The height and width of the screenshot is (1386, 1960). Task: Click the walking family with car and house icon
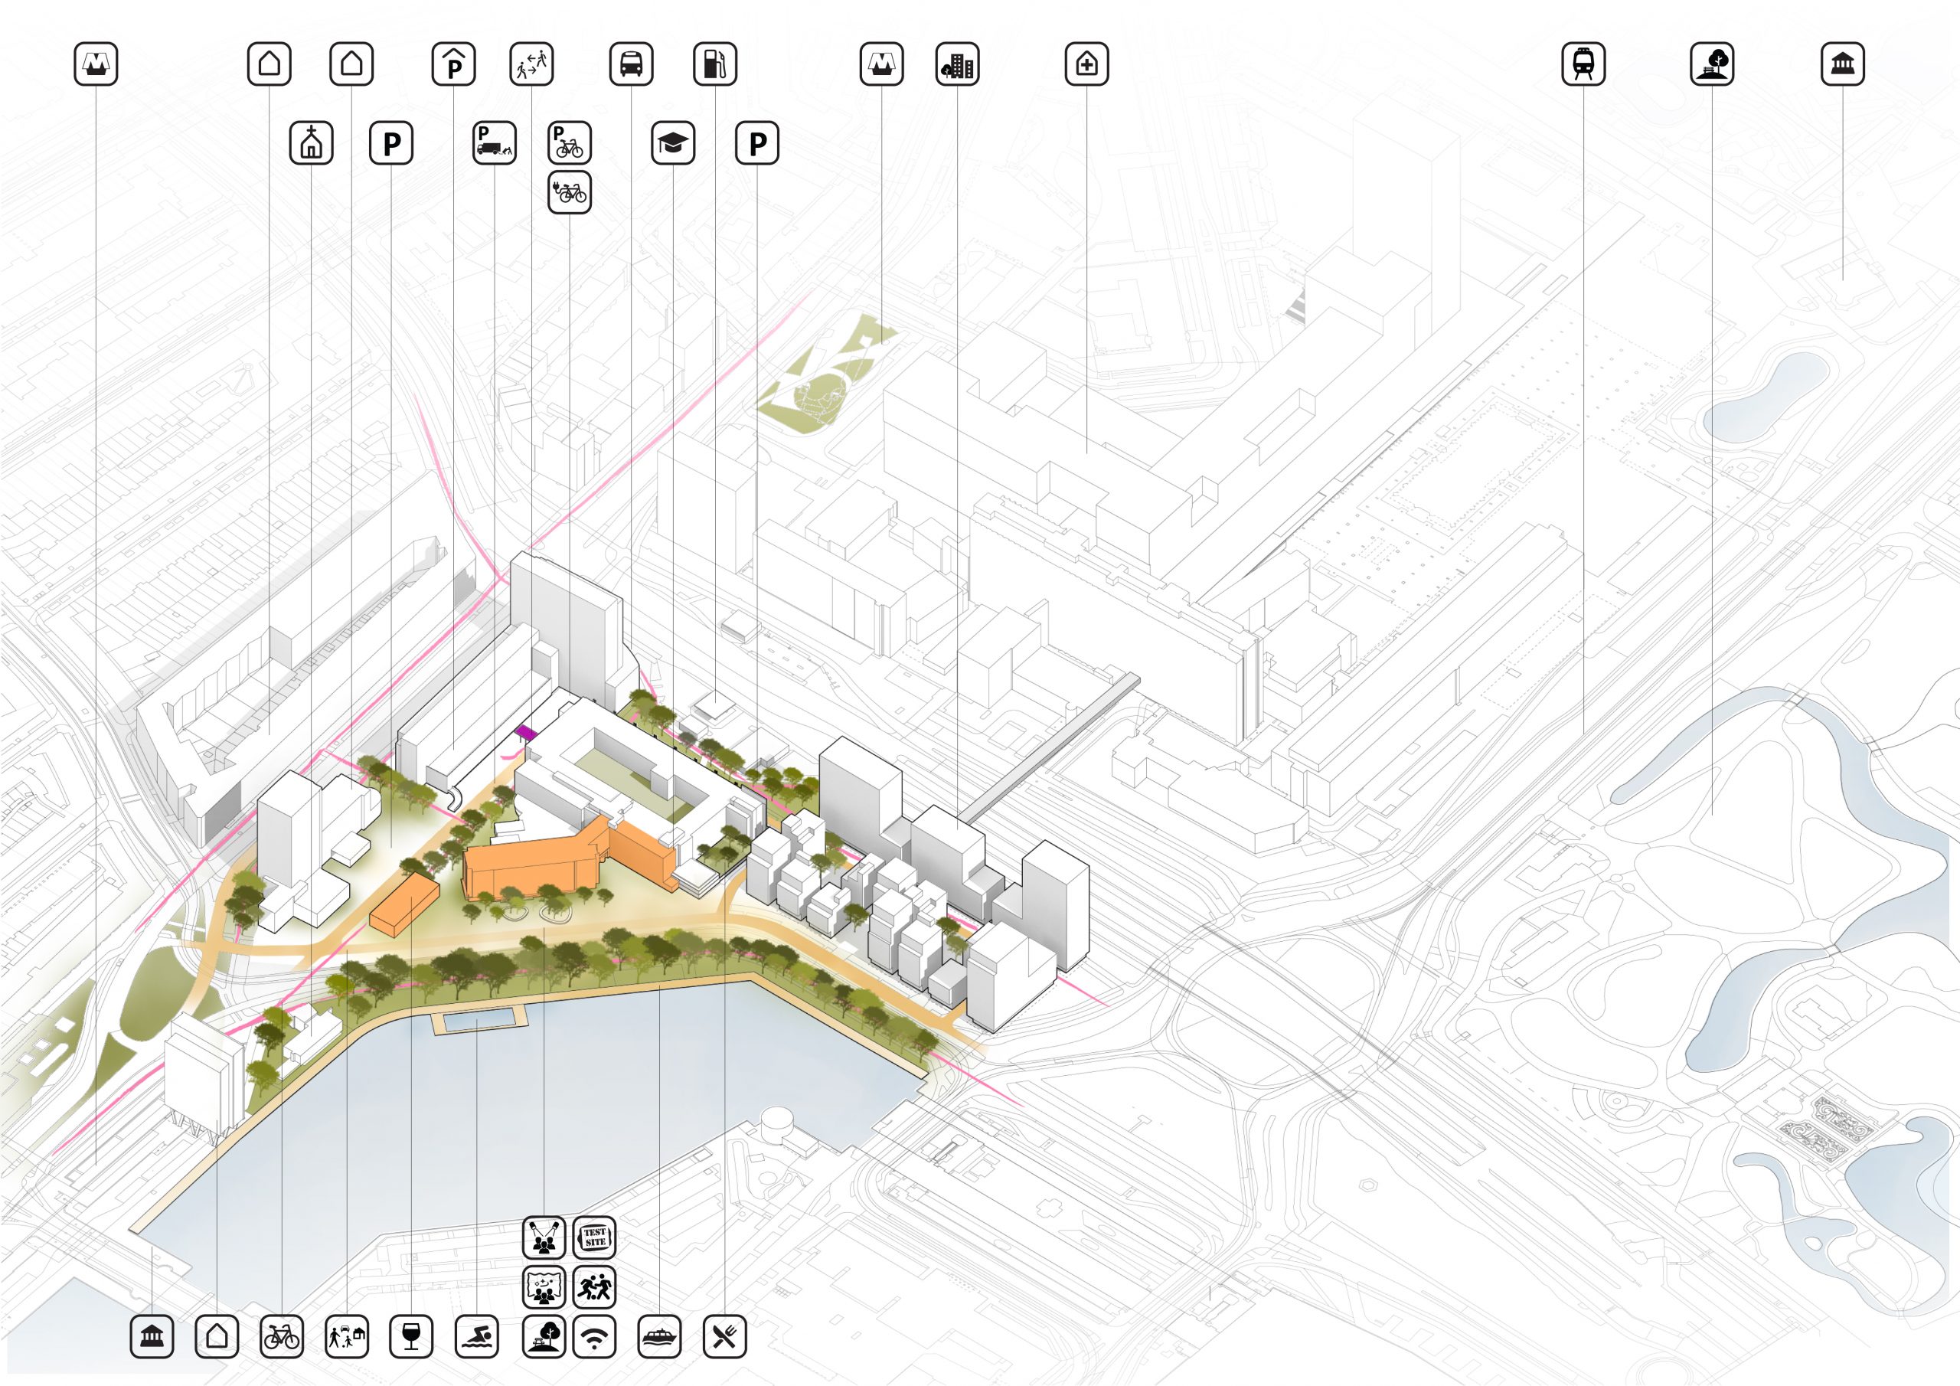click(x=348, y=1336)
